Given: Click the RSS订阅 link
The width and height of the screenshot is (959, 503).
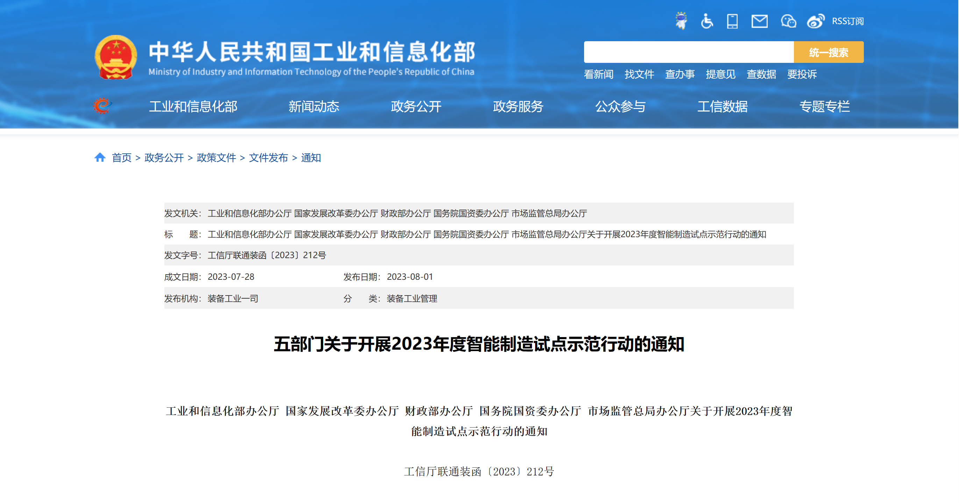Looking at the screenshot, I should tap(848, 21).
